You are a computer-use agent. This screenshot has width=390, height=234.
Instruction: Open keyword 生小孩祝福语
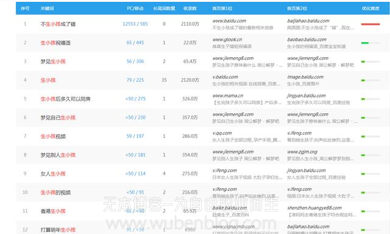pos(55,43)
